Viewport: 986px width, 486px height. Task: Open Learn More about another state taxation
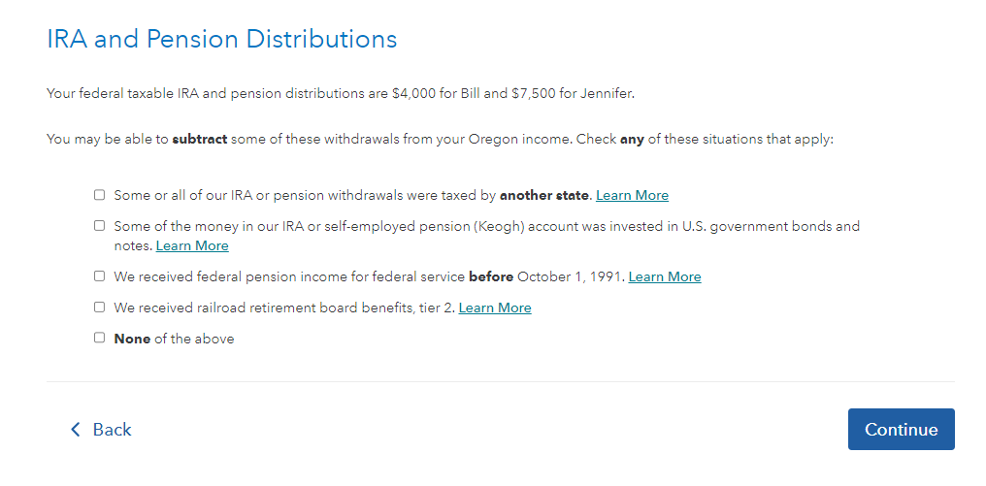[632, 196]
